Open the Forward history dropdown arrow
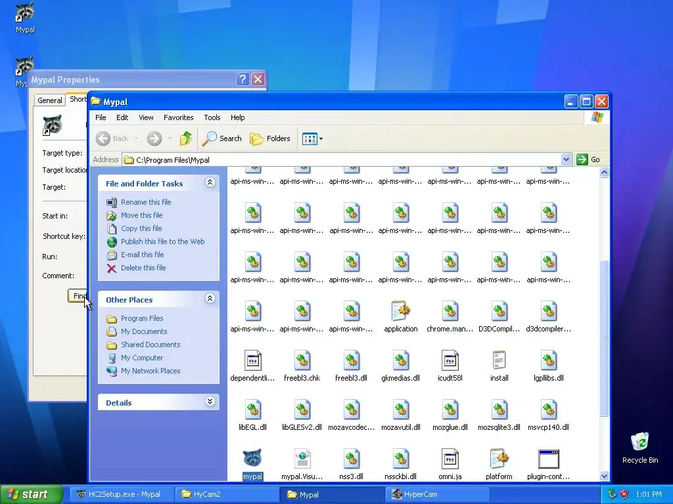This screenshot has height=504, width=673. point(170,138)
